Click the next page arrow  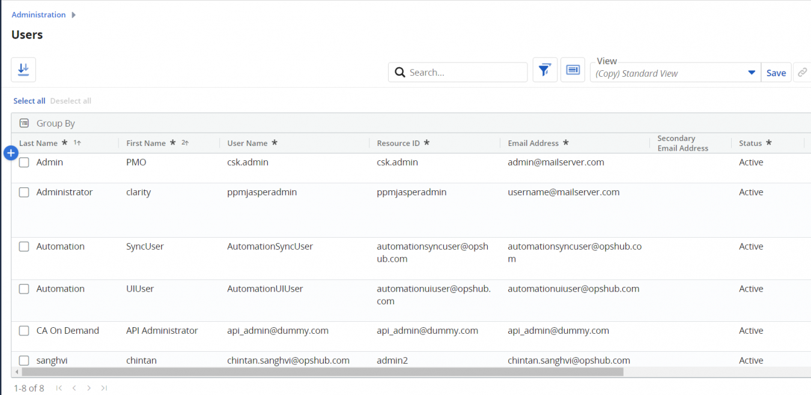point(89,388)
